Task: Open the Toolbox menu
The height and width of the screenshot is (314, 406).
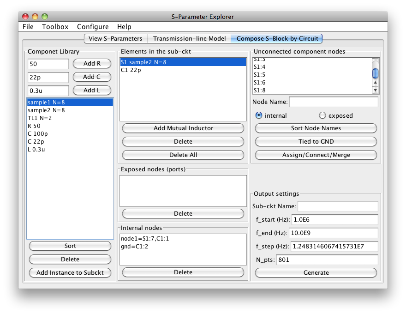Action: pos(55,27)
